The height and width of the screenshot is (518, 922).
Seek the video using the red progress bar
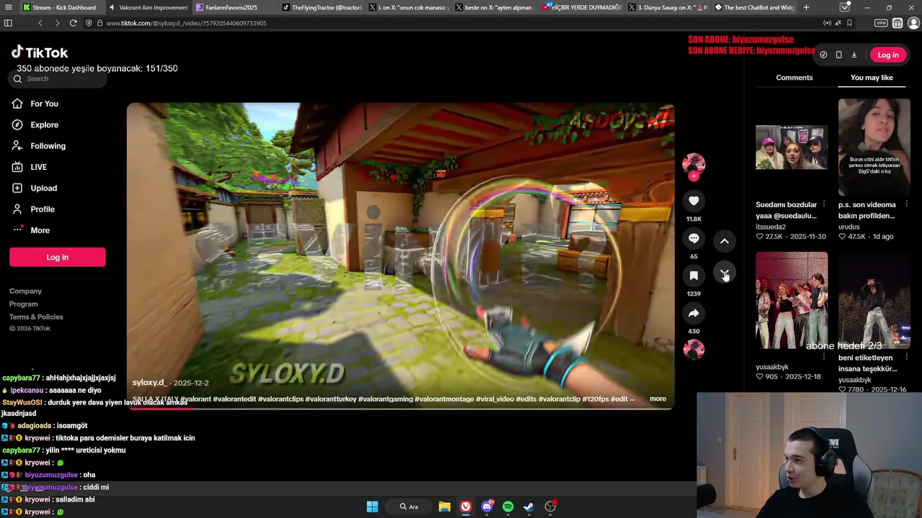coord(400,408)
